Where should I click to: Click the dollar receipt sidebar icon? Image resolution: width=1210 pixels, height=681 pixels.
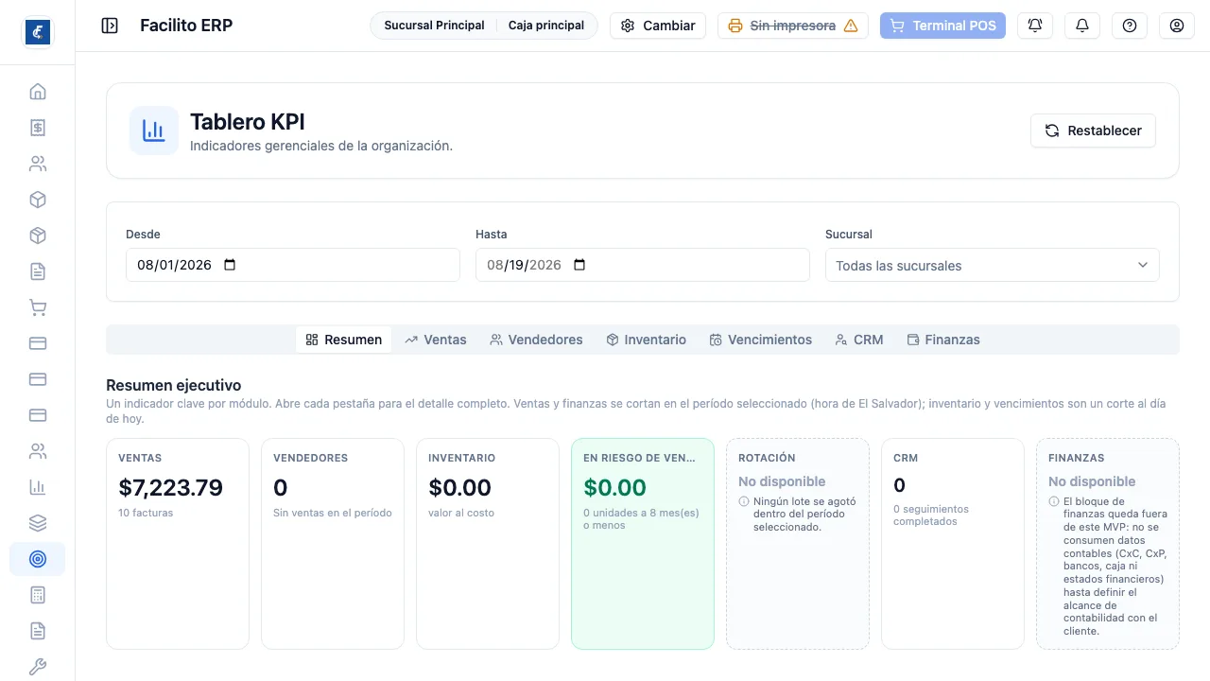[38, 128]
